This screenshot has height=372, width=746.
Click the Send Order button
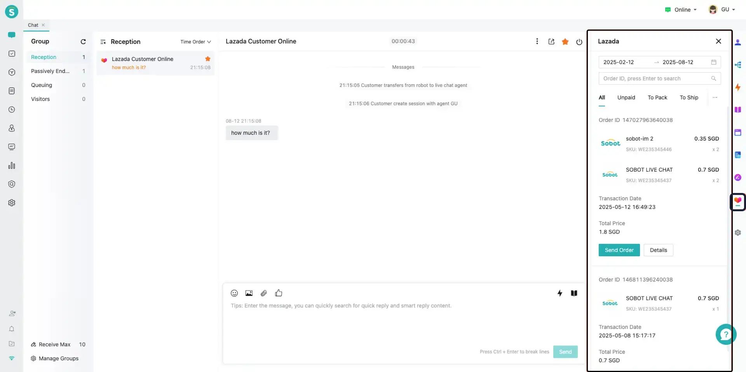tap(619, 250)
